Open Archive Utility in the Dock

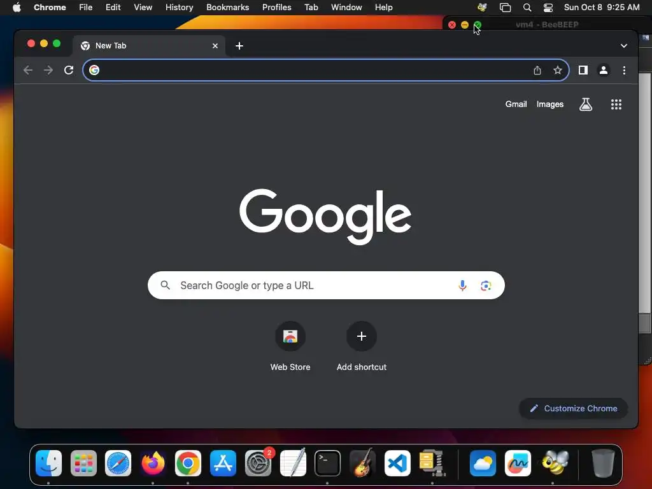tap(432, 463)
